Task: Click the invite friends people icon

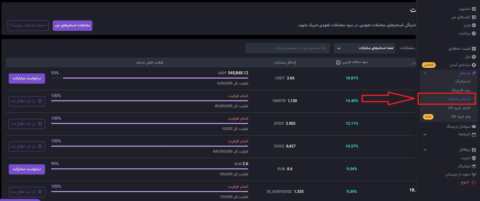Action: [474, 174]
